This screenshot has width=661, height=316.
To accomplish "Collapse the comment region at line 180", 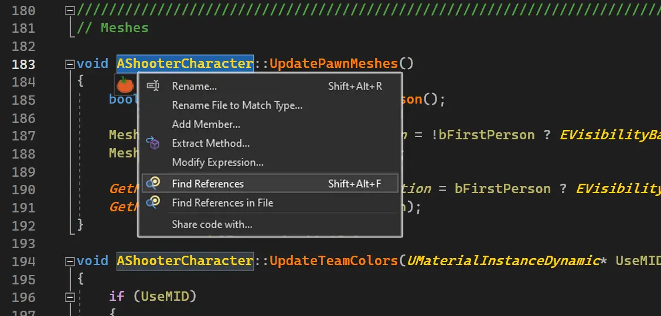I will 70,11.
